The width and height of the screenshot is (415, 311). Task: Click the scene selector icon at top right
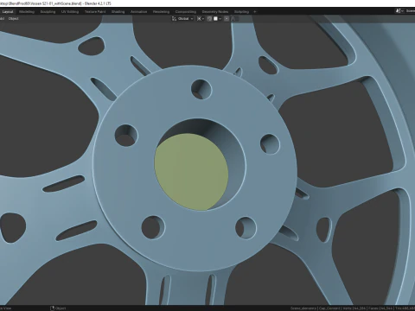[x=399, y=11]
